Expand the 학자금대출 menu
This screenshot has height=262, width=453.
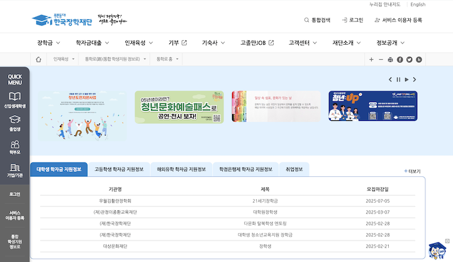(92, 43)
